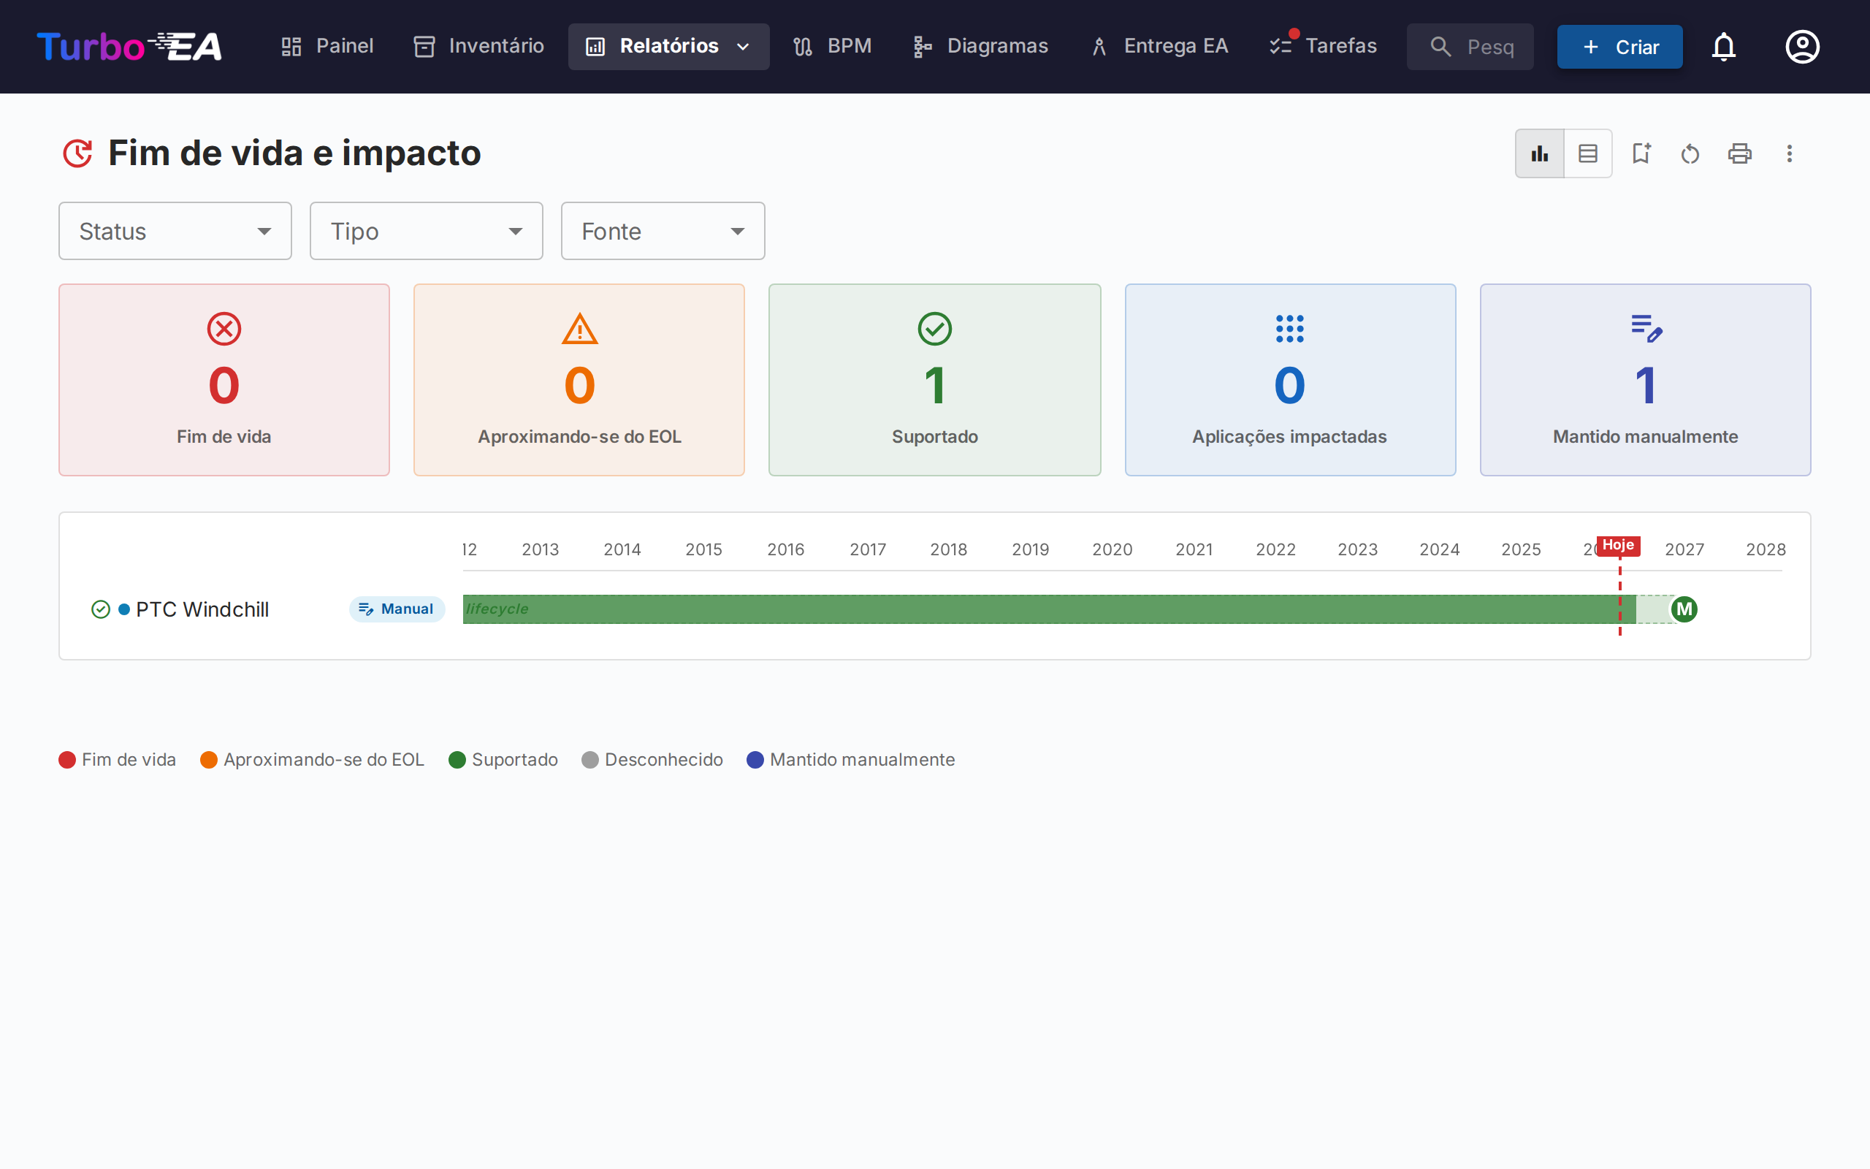The width and height of the screenshot is (1870, 1169).
Task: Go to the Inventário section
Action: click(x=479, y=46)
